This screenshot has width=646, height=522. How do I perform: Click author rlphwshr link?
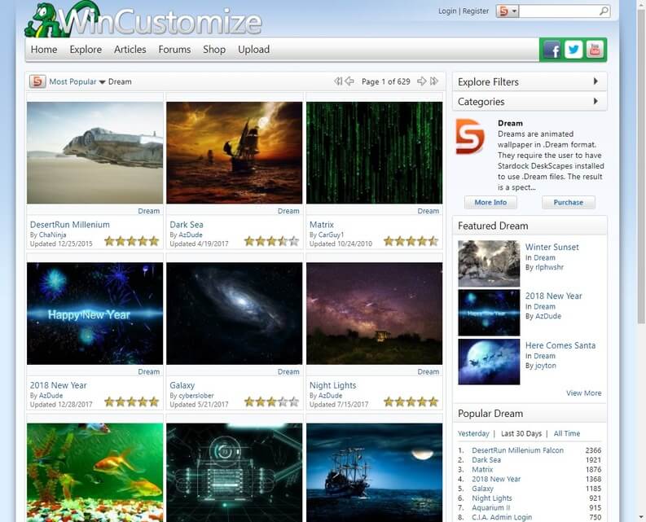549,267
